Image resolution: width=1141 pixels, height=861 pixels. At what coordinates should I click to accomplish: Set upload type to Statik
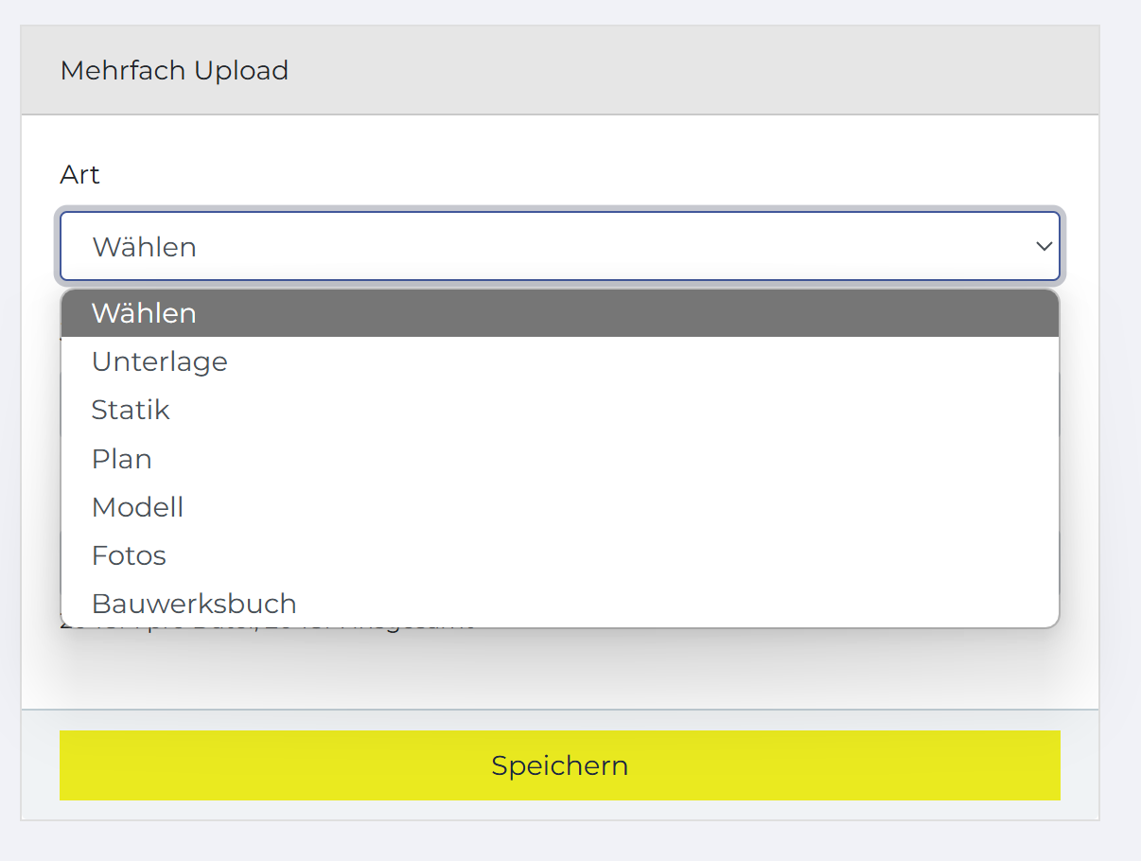[560, 410]
